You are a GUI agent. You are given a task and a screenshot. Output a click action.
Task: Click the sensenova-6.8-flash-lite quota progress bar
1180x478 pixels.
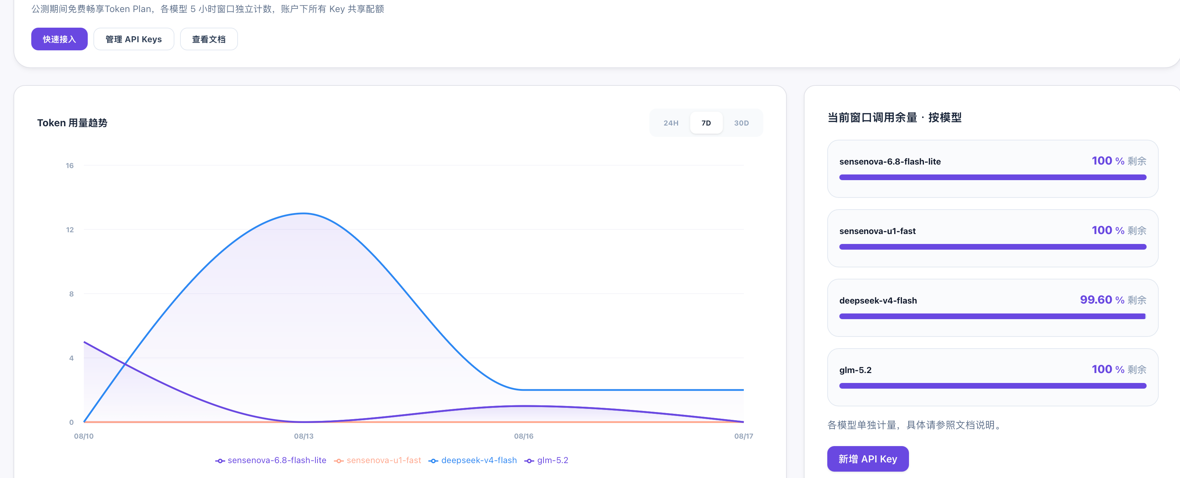pyautogui.click(x=993, y=178)
